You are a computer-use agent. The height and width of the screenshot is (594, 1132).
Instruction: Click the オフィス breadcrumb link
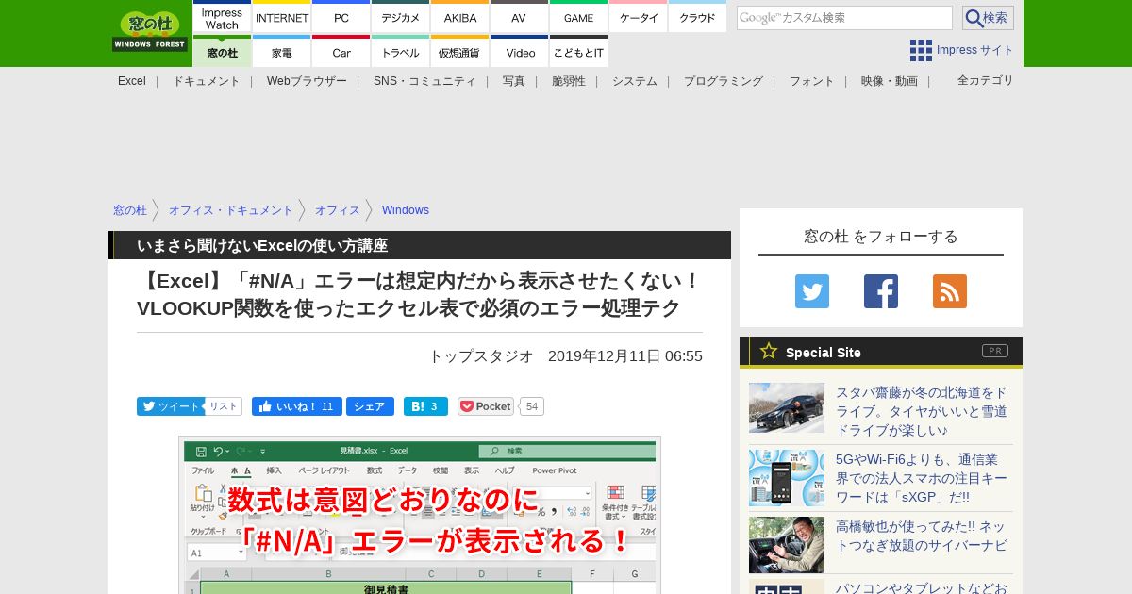[x=338, y=210]
